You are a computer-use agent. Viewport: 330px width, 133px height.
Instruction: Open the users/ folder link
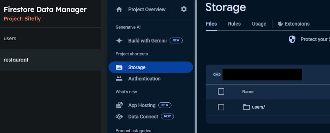[x=258, y=107]
